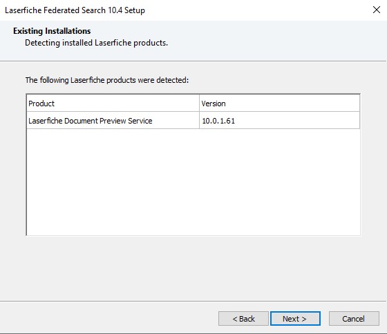Click empty list space under the Version column
Image resolution: width=387 pixels, height=334 pixels.
click(279, 182)
